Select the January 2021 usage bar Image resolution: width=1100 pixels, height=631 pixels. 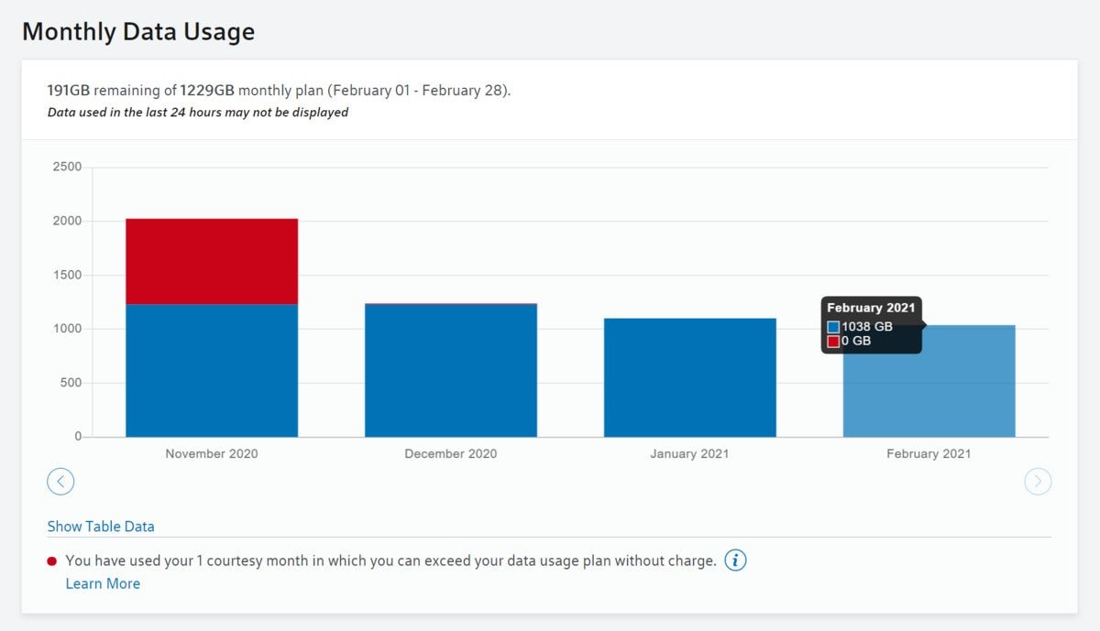(690, 377)
